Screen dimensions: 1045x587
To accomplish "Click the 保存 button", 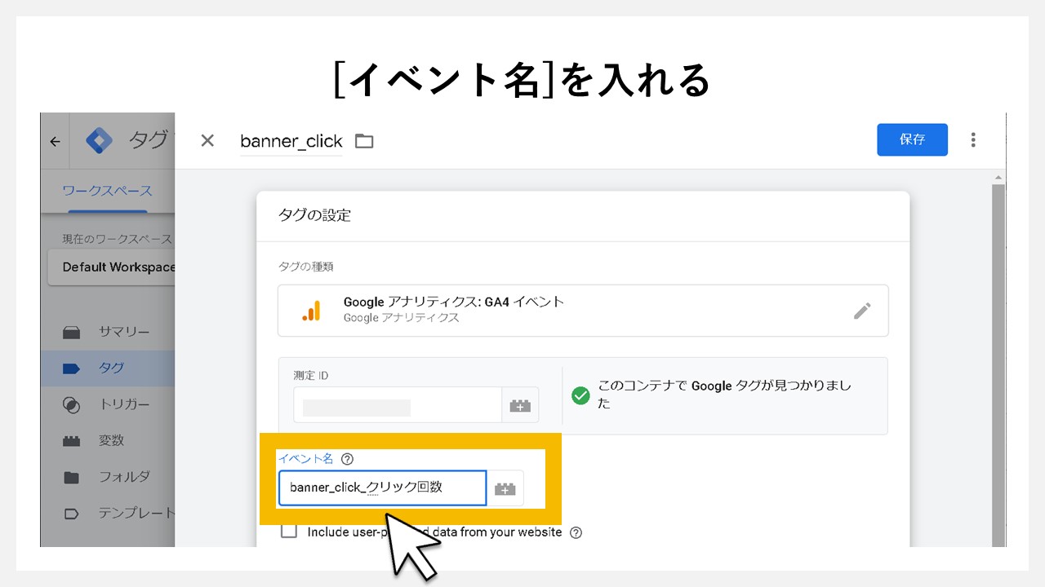I will click(x=912, y=139).
